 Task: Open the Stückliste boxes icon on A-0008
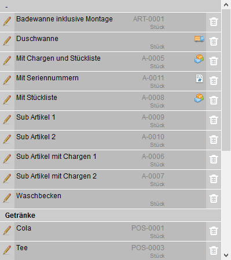point(199,98)
